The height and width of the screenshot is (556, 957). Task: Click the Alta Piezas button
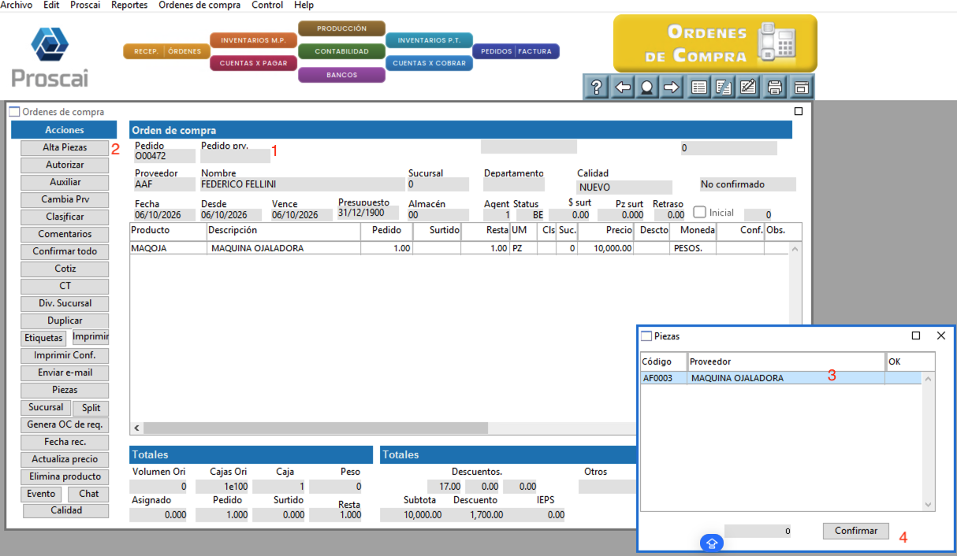(x=65, y=148)
